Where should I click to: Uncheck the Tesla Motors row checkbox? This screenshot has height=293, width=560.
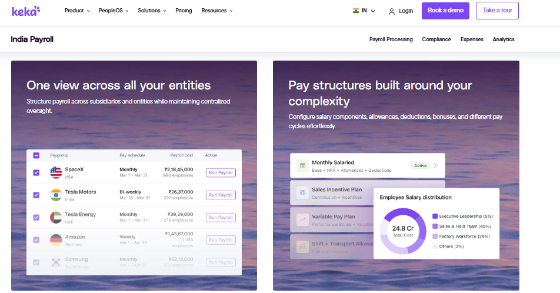pos(36,195)
